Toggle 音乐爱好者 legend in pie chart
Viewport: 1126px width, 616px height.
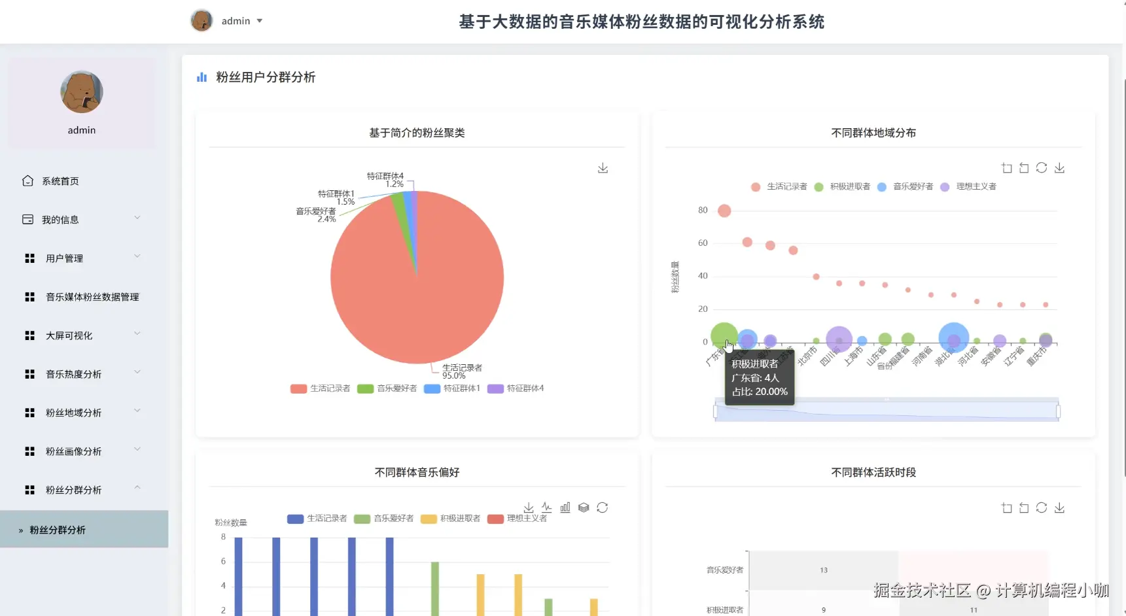point(387,388)
